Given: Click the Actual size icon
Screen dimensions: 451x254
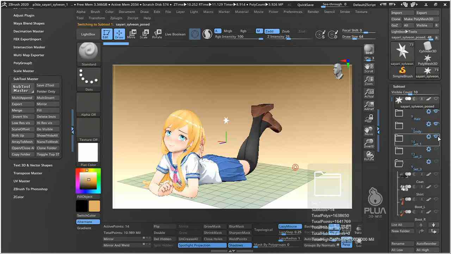Looking at the screenshot, I should [369, 93].
